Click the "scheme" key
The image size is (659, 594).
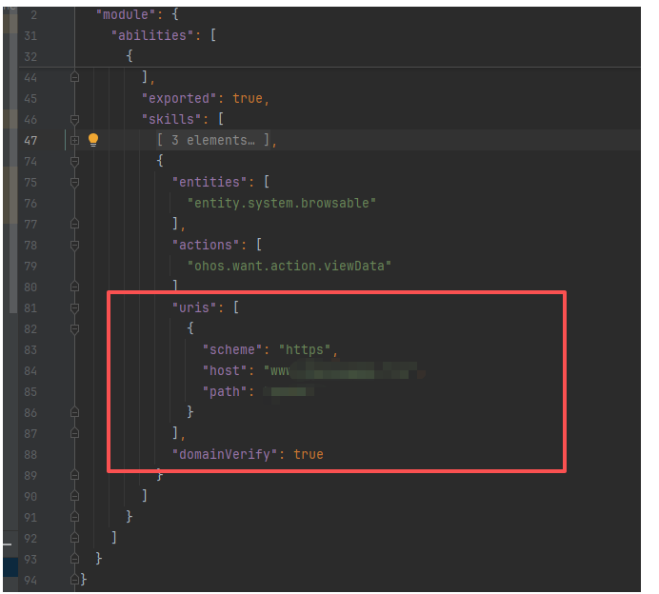[x=232, y=349]
